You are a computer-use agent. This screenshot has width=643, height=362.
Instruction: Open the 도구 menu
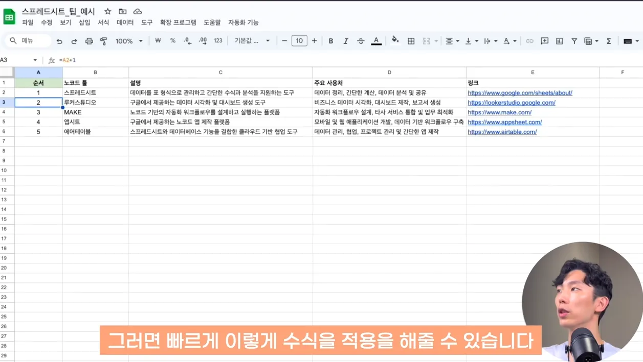[147, 22]
